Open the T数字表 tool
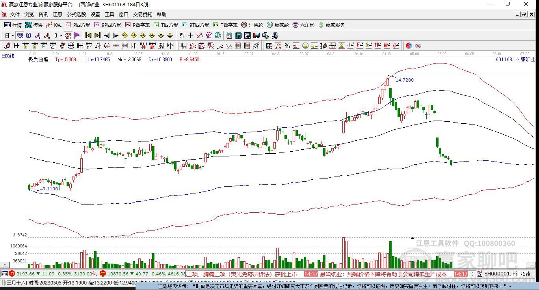Viewport: 539px width, 290px height. (225, 25)
